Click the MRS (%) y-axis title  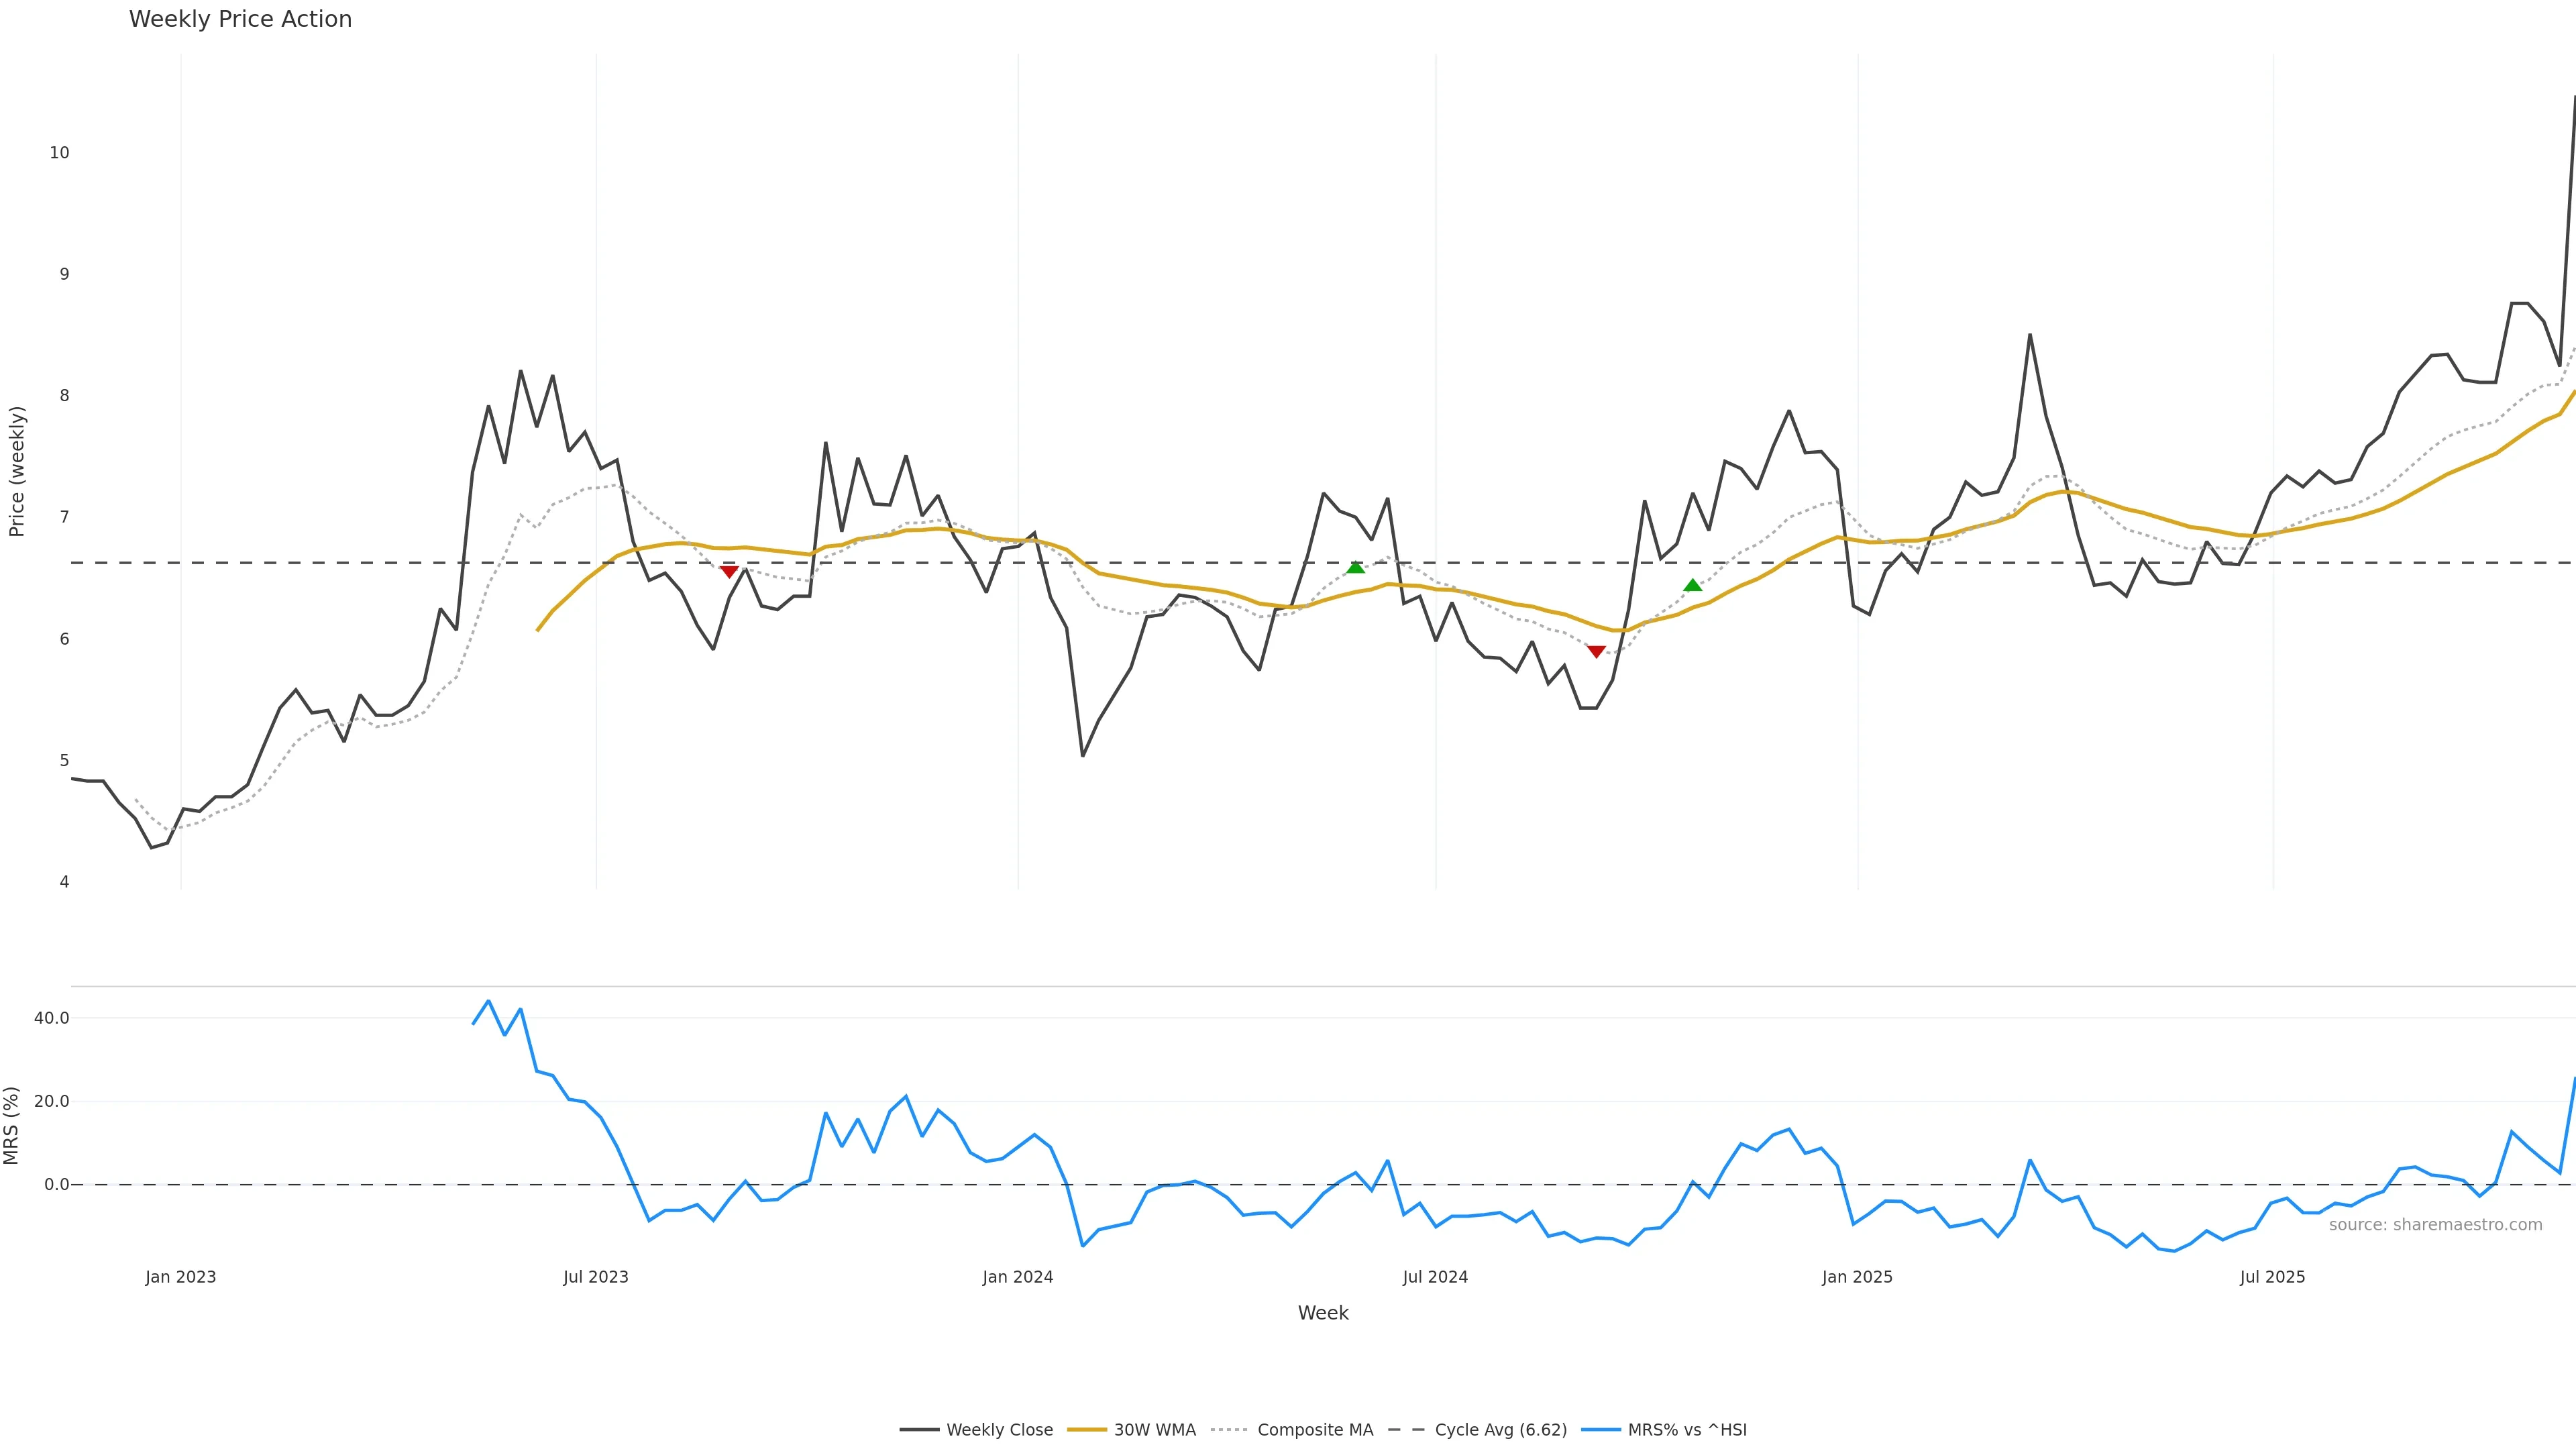point(12,1125)
